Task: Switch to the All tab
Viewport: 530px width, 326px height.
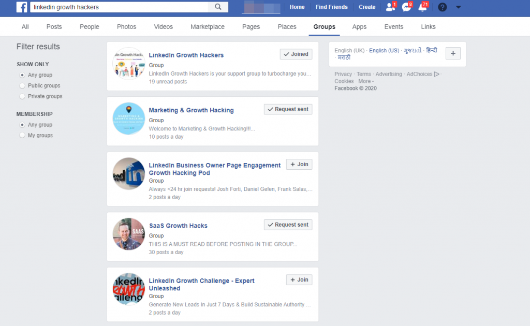Action: pos(25,27)
